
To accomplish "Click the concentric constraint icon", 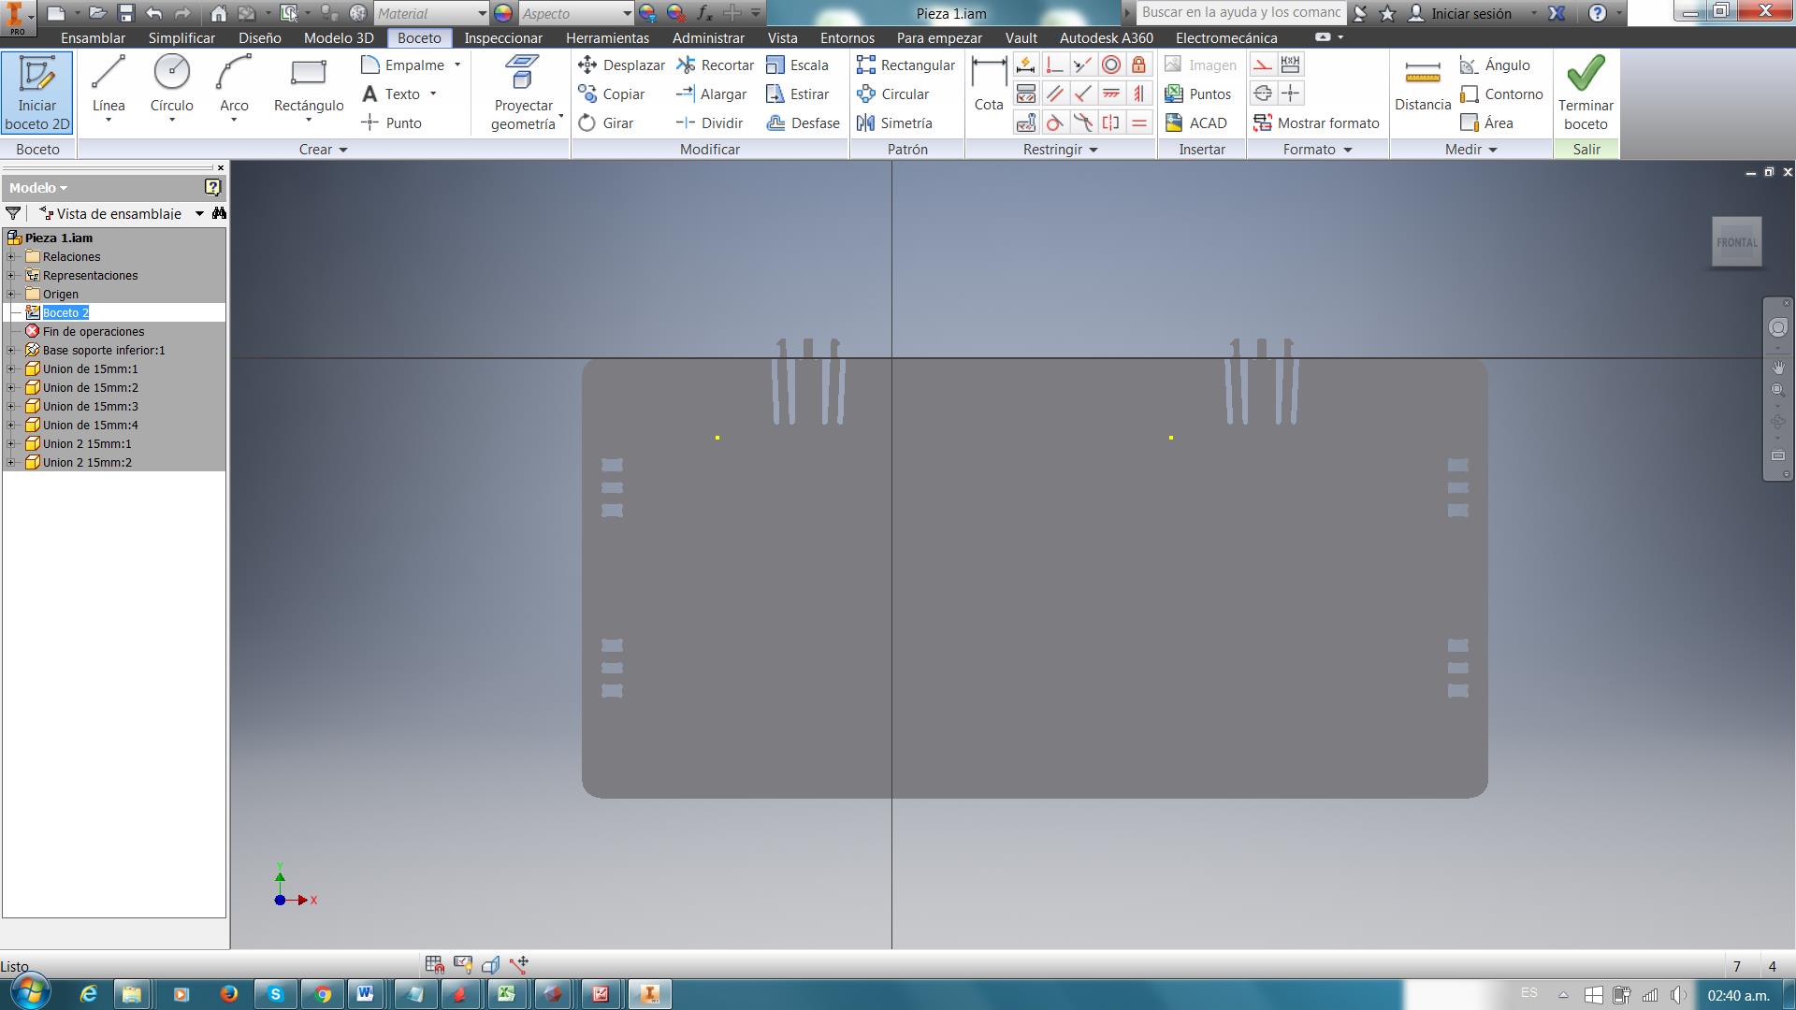I will (x=1110, y=65).
